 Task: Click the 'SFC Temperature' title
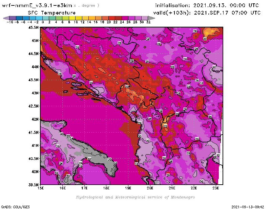[52, 13]
